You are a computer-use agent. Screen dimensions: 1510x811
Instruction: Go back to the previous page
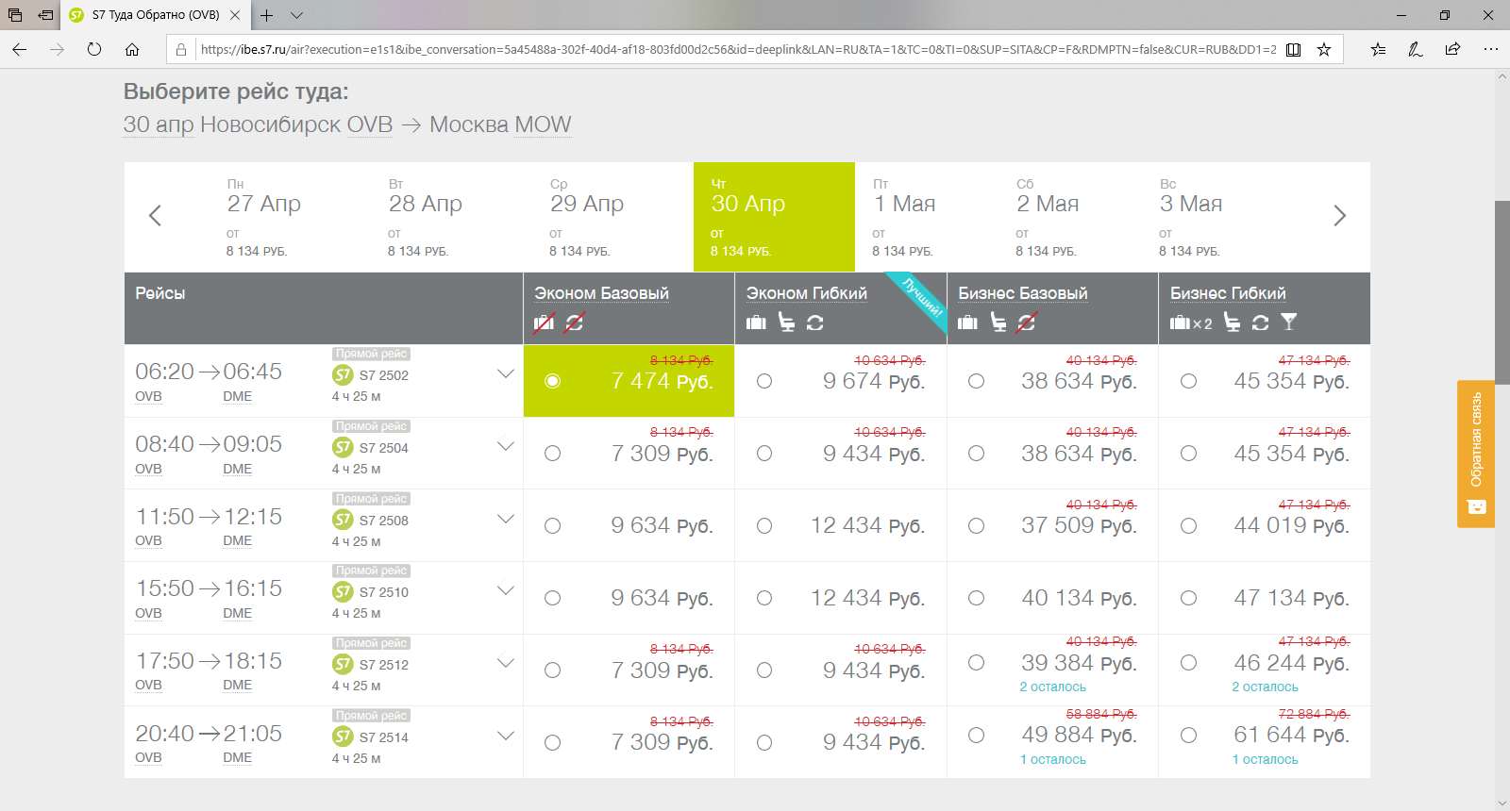point(20,49)
